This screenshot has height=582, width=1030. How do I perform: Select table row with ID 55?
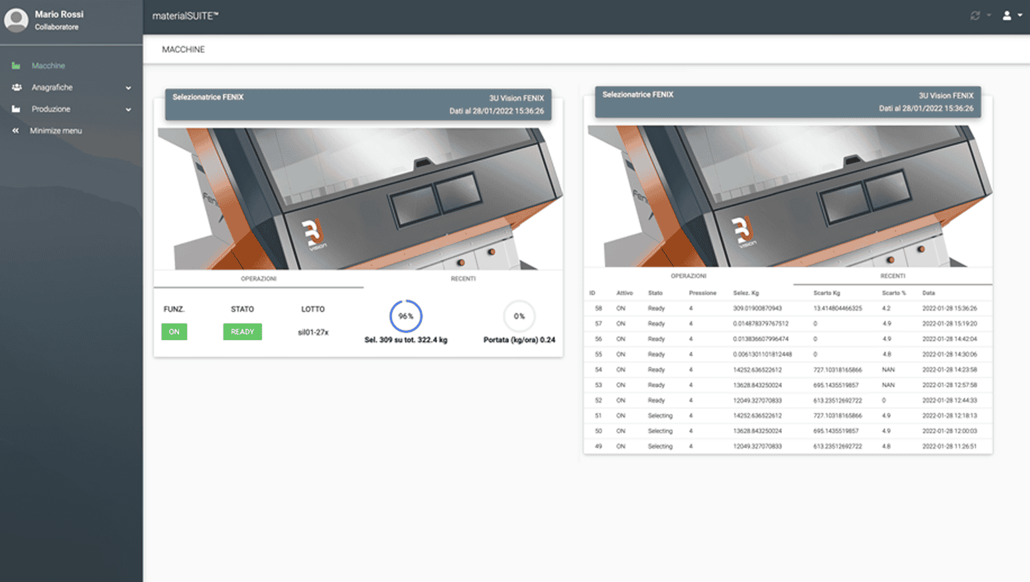coord(788,354)
